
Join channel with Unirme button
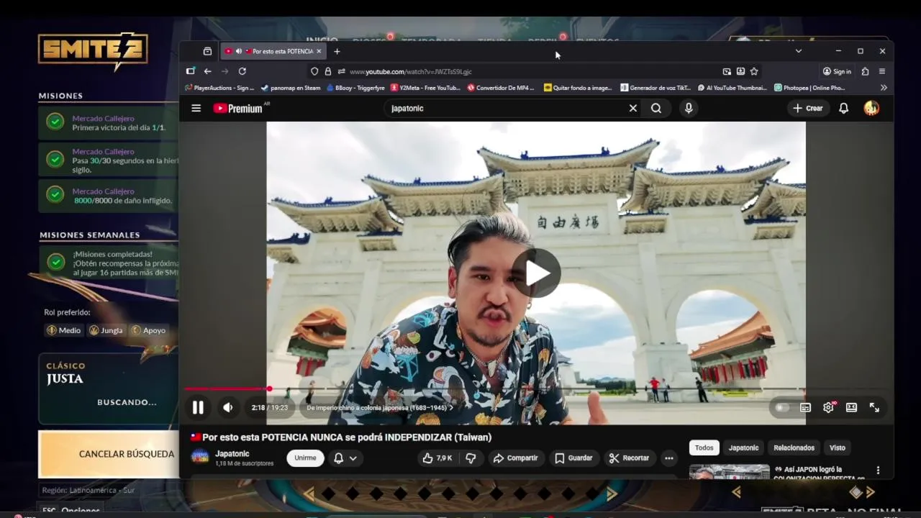305,458
